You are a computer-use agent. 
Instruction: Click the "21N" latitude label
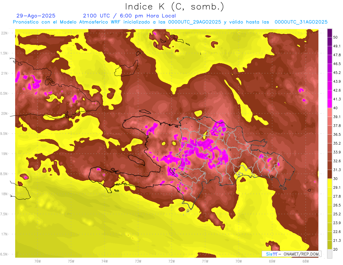pyautogui.click(x=4, y=73)
